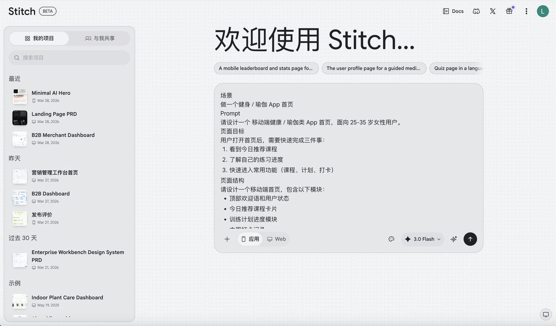Click the B2B Merchant Dashboard thumbnail

point(20,139)
